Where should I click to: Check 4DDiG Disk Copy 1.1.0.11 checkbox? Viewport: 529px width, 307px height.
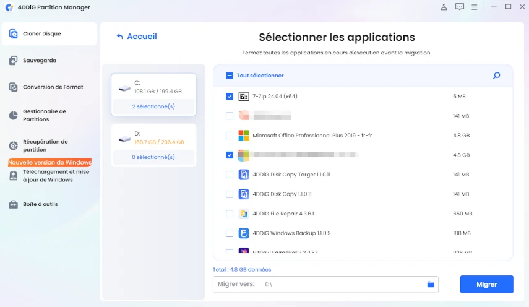pyautogui.click(x=230, y=194)
